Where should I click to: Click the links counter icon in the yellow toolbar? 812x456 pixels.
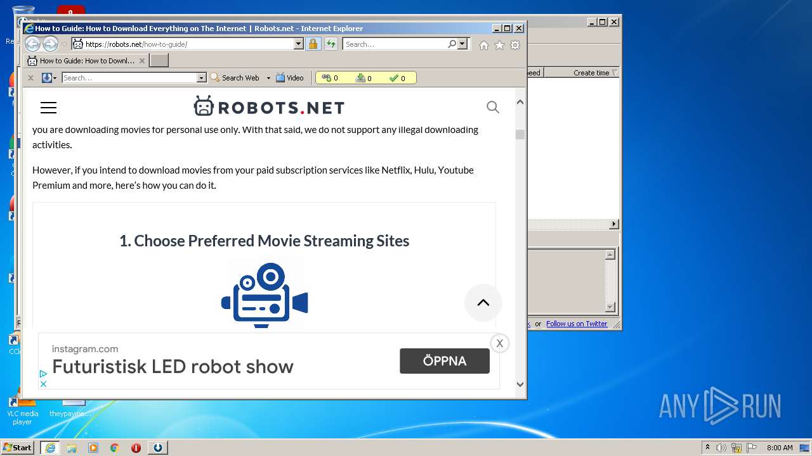[326, 78]
